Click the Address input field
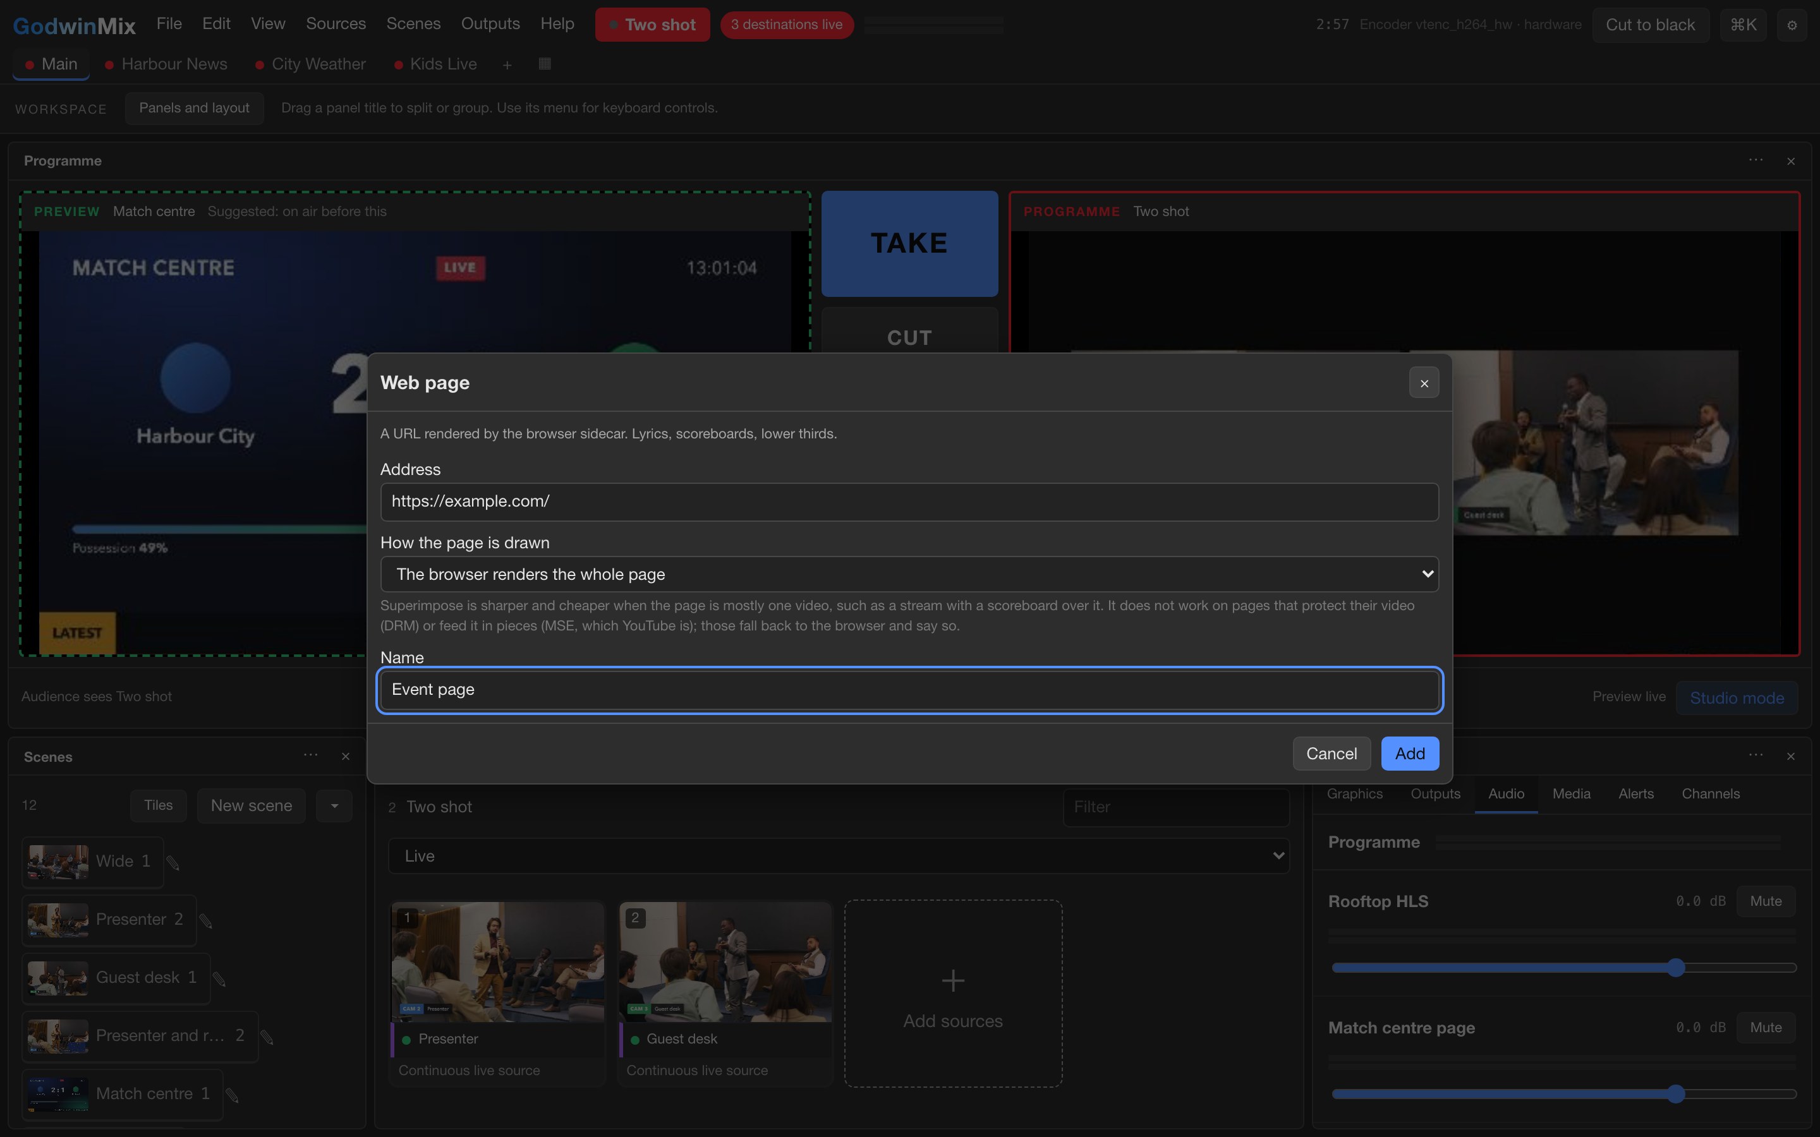This screenshot has width=1820, height=1137. (909, 502)
